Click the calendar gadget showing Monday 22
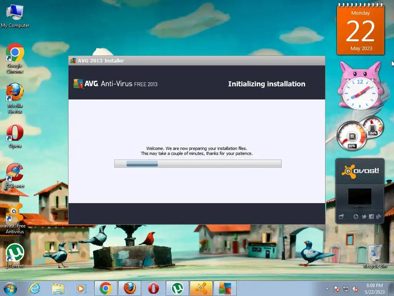This screenshot has height=296, width=394. [x=361, y=29]
